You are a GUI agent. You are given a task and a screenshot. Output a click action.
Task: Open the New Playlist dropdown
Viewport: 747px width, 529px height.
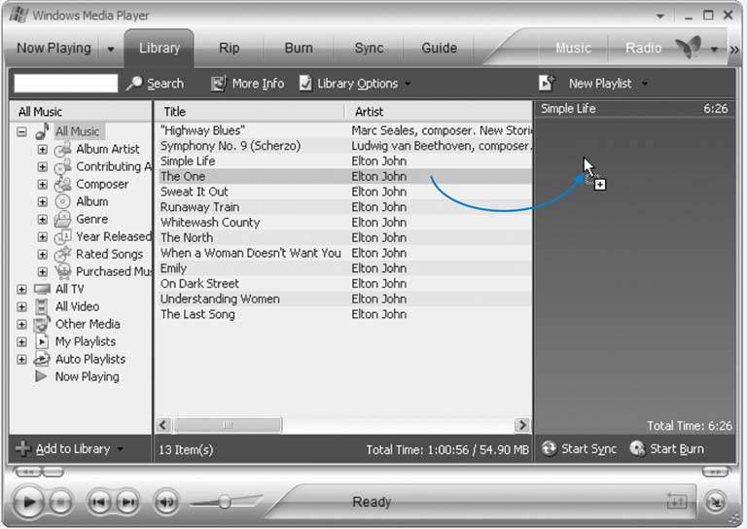click(x=645, y=85)
